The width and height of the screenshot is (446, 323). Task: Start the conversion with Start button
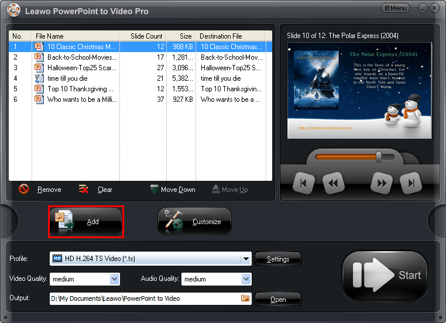[385, 275]
